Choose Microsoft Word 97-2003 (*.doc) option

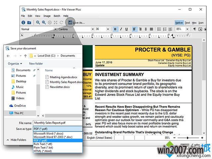click(58, 137)
